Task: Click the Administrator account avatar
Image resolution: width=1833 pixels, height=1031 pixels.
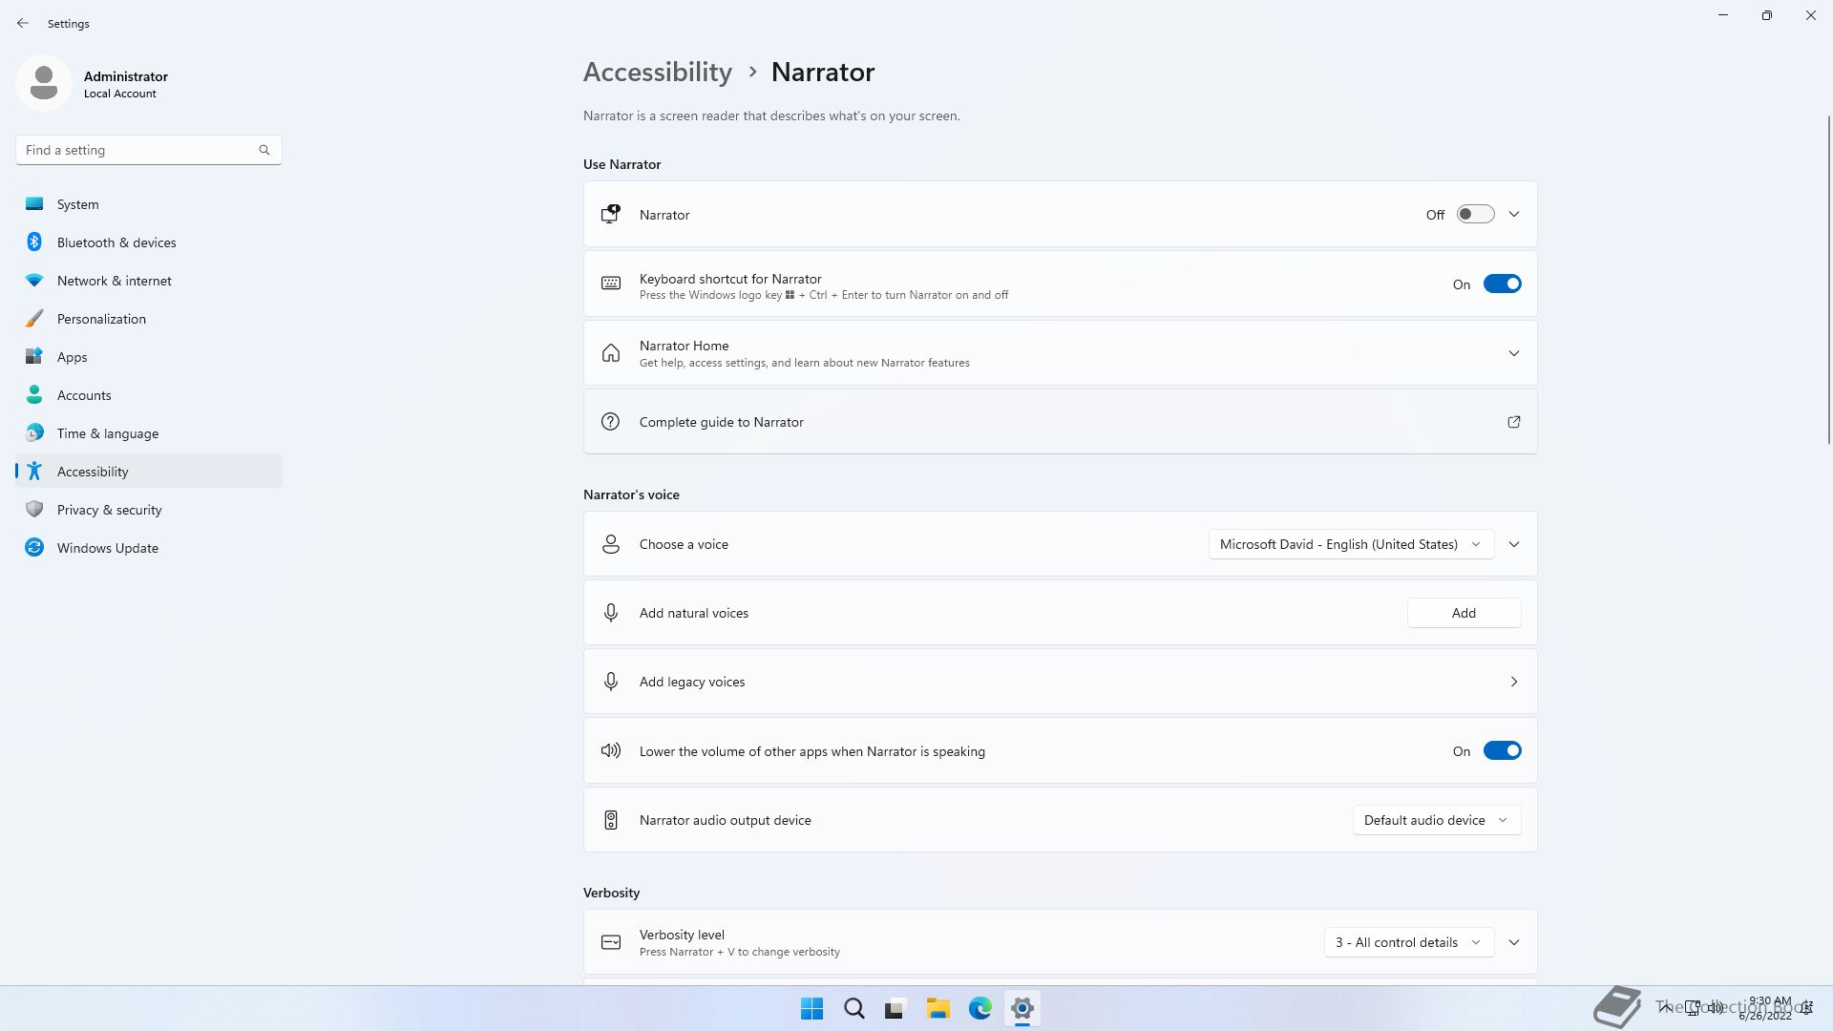Action: (44, 83)
